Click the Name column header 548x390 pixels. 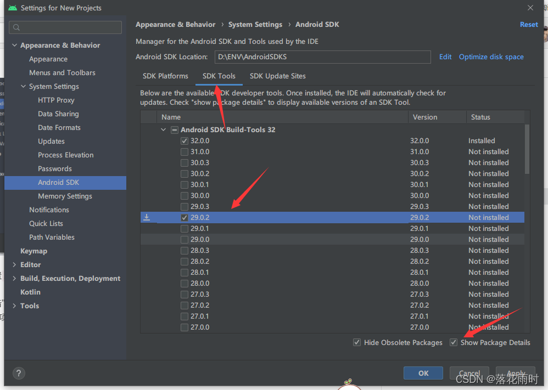282,117
